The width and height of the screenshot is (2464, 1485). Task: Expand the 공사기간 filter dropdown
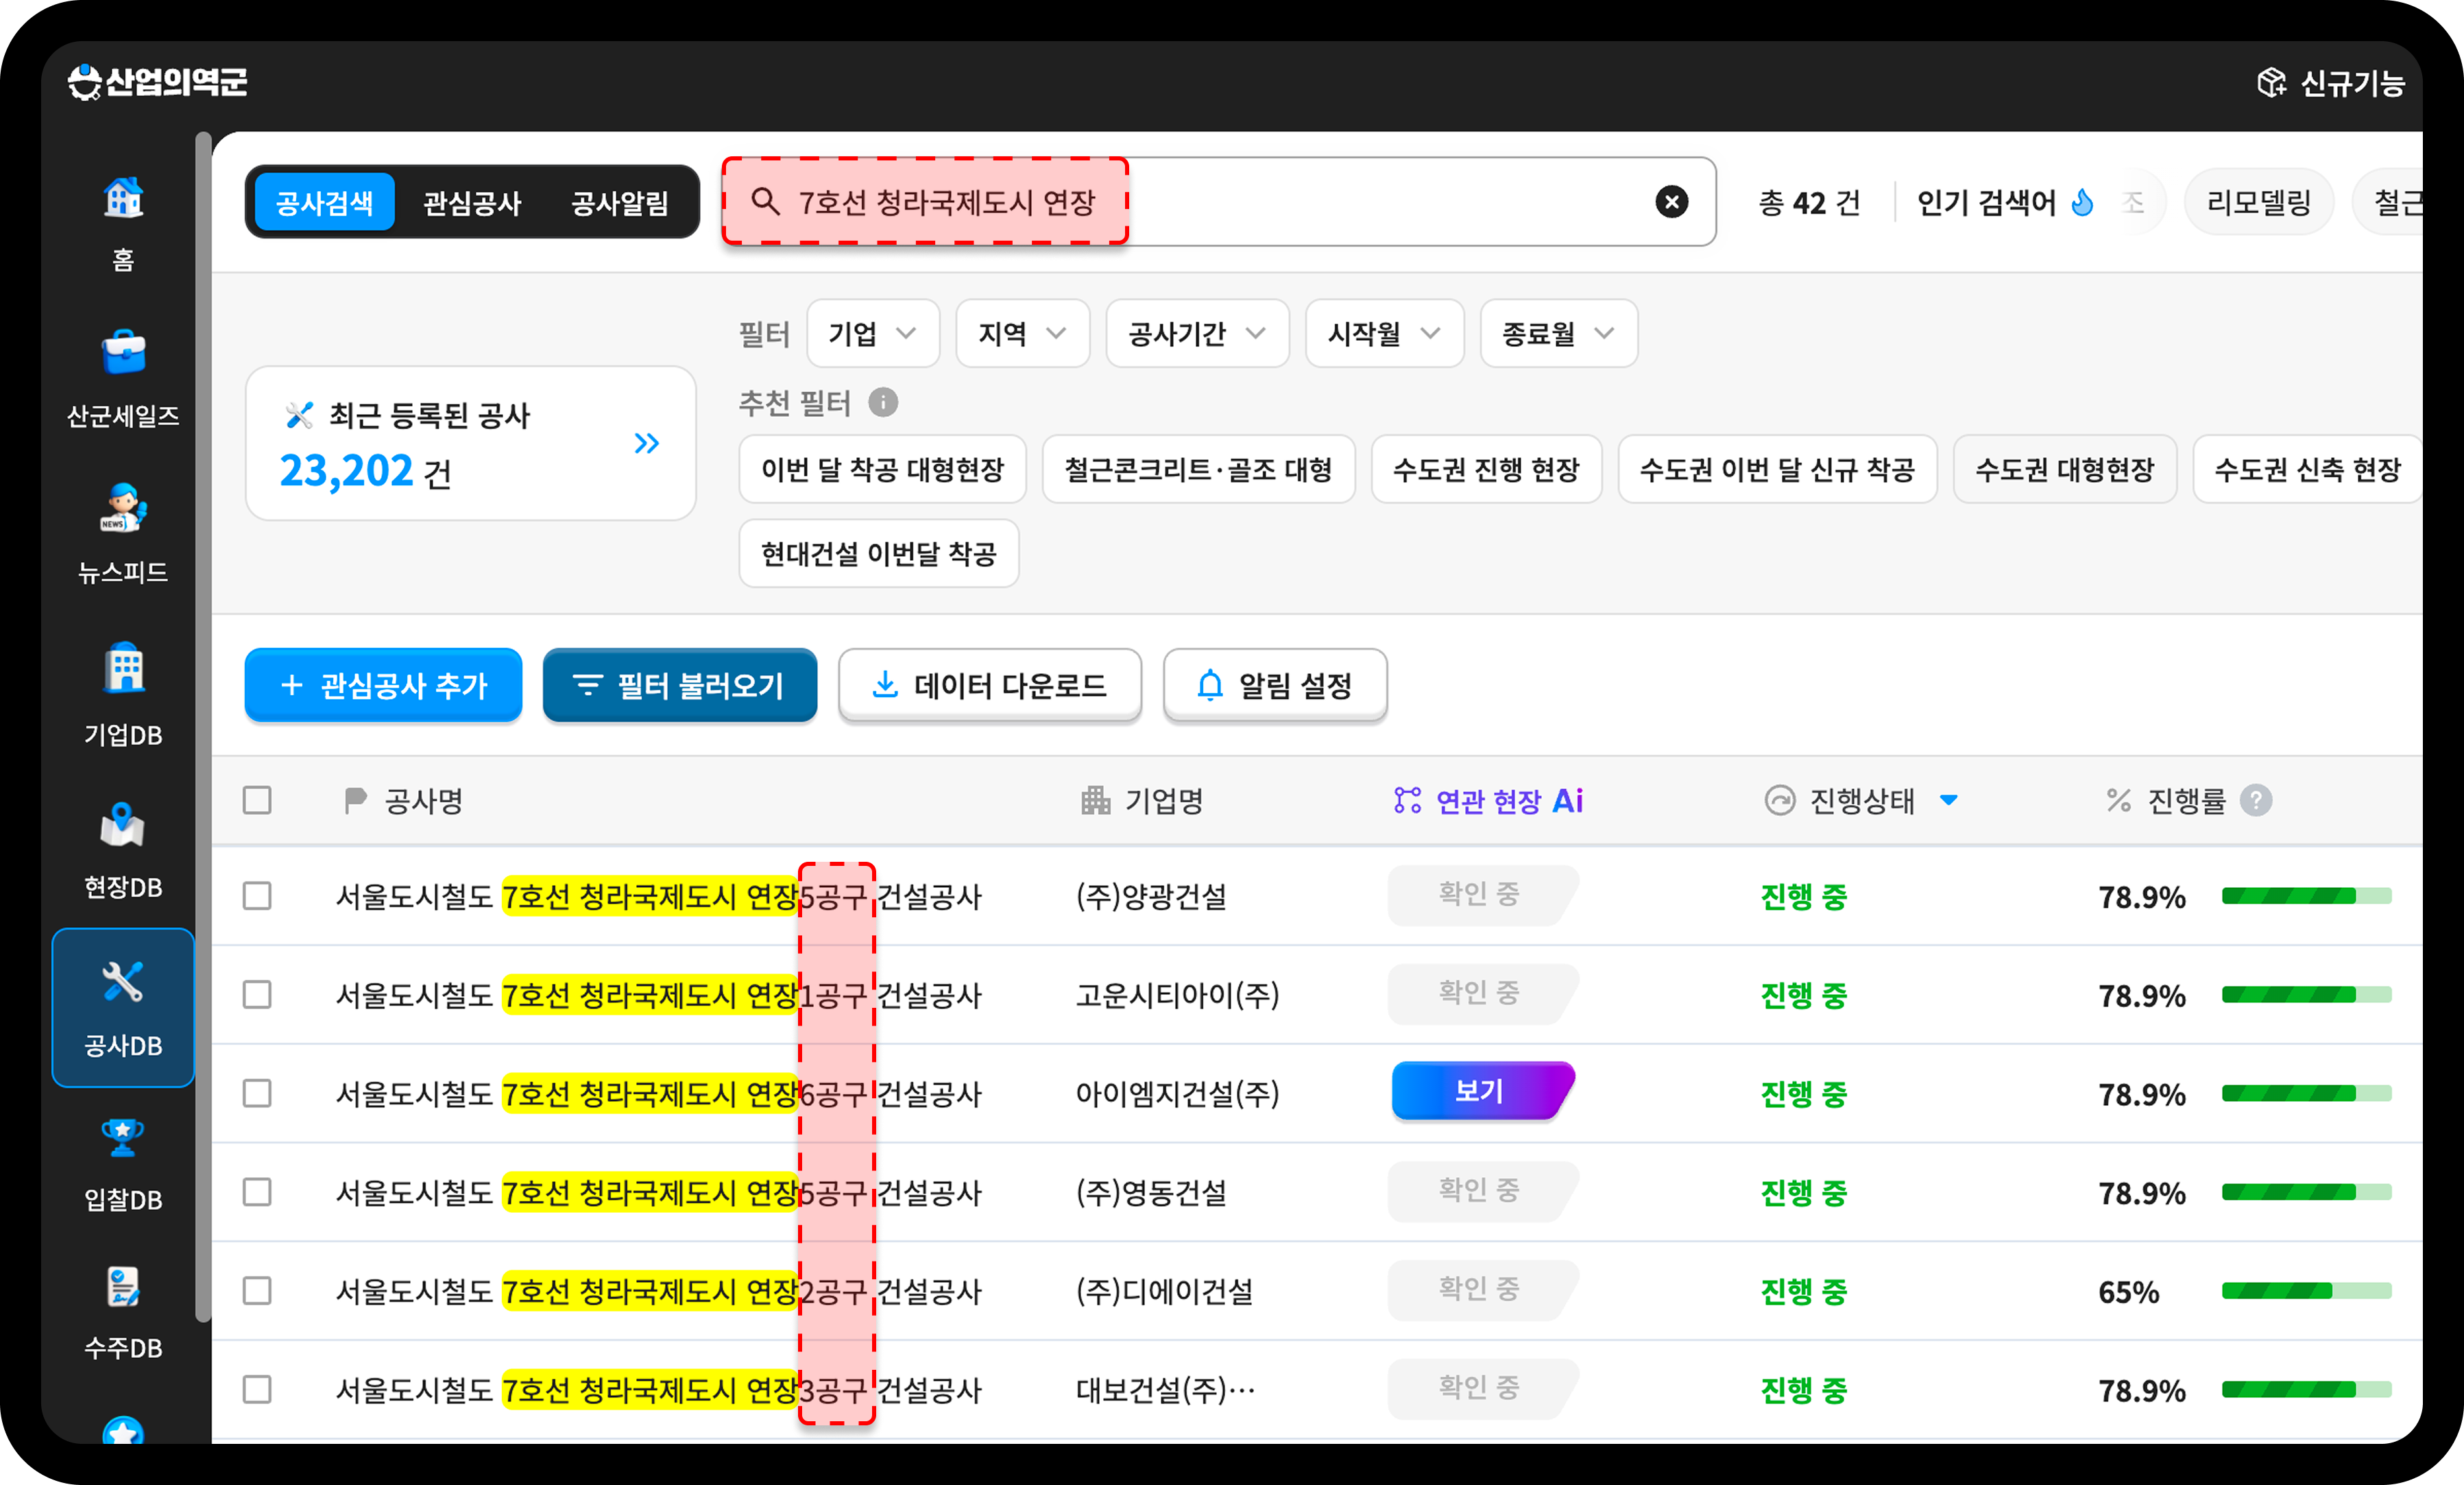click(1197, 333)
